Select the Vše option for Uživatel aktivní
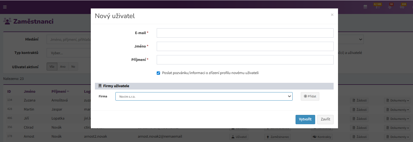This screenshot has width=413, height=142. pyautogui.click(x=52, y=66)
